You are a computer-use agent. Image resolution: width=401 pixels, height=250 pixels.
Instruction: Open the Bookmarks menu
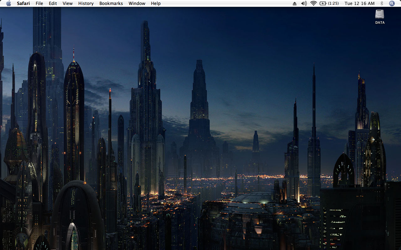tap(111, 3)
